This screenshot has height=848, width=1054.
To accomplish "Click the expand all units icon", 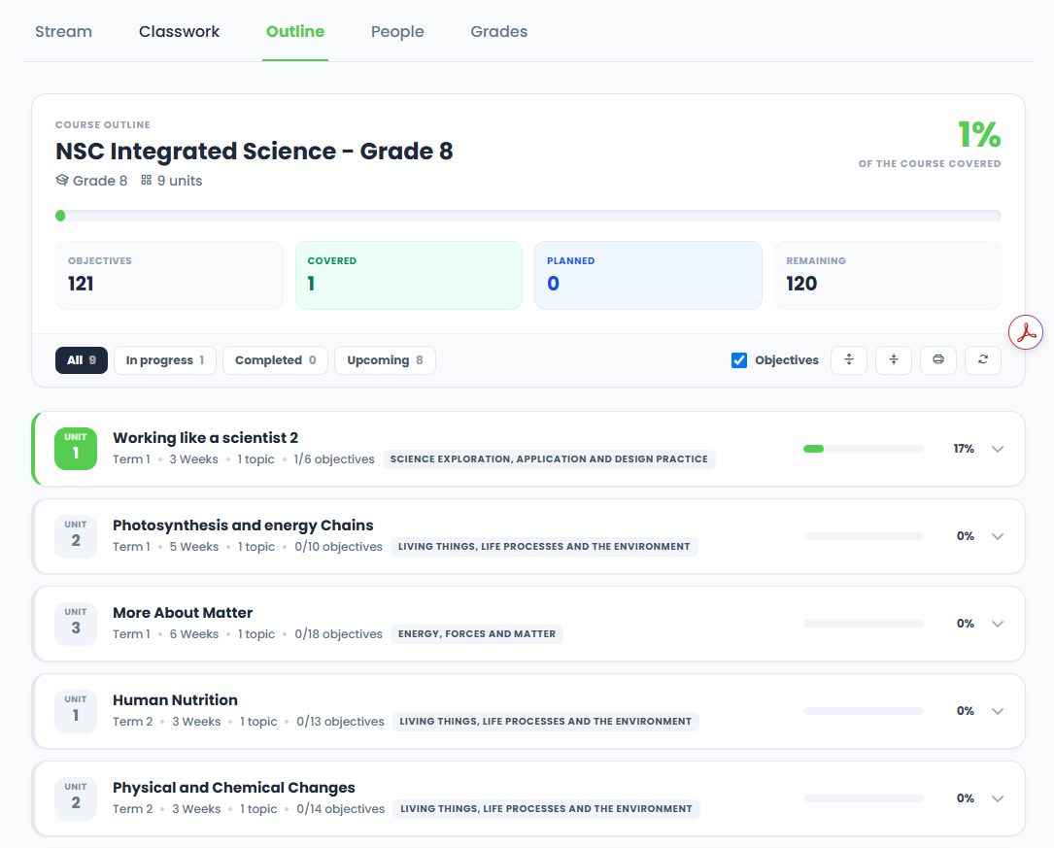I will coord(849,360).
